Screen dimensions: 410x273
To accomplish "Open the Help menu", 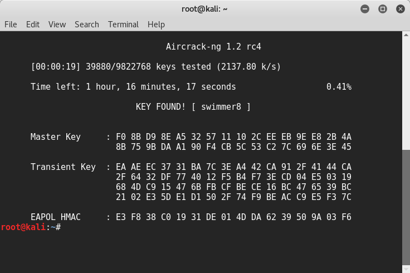I will pyautogui.click(x=156, y=25).
